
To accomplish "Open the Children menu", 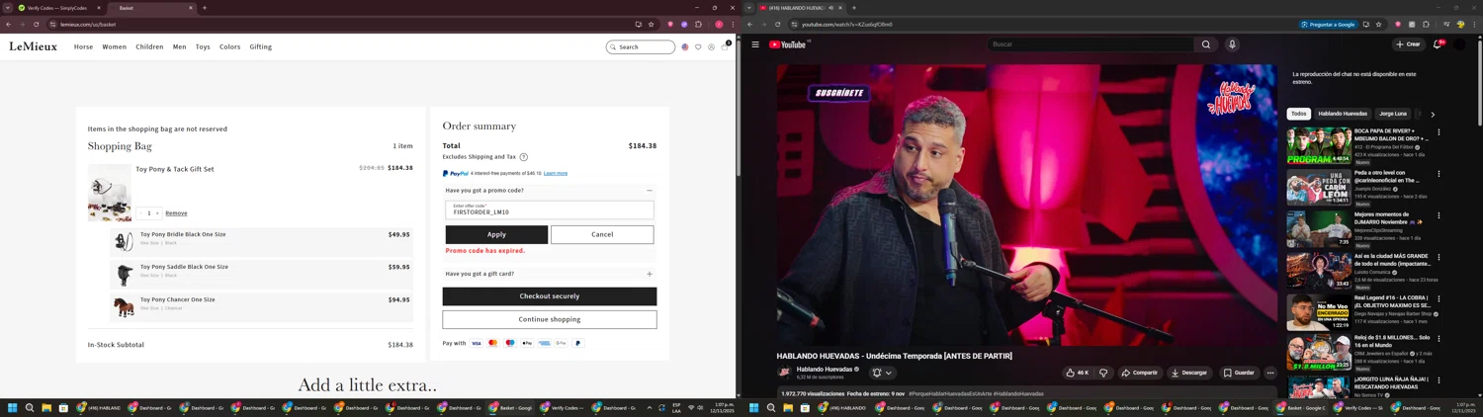I will coord(149,46).
